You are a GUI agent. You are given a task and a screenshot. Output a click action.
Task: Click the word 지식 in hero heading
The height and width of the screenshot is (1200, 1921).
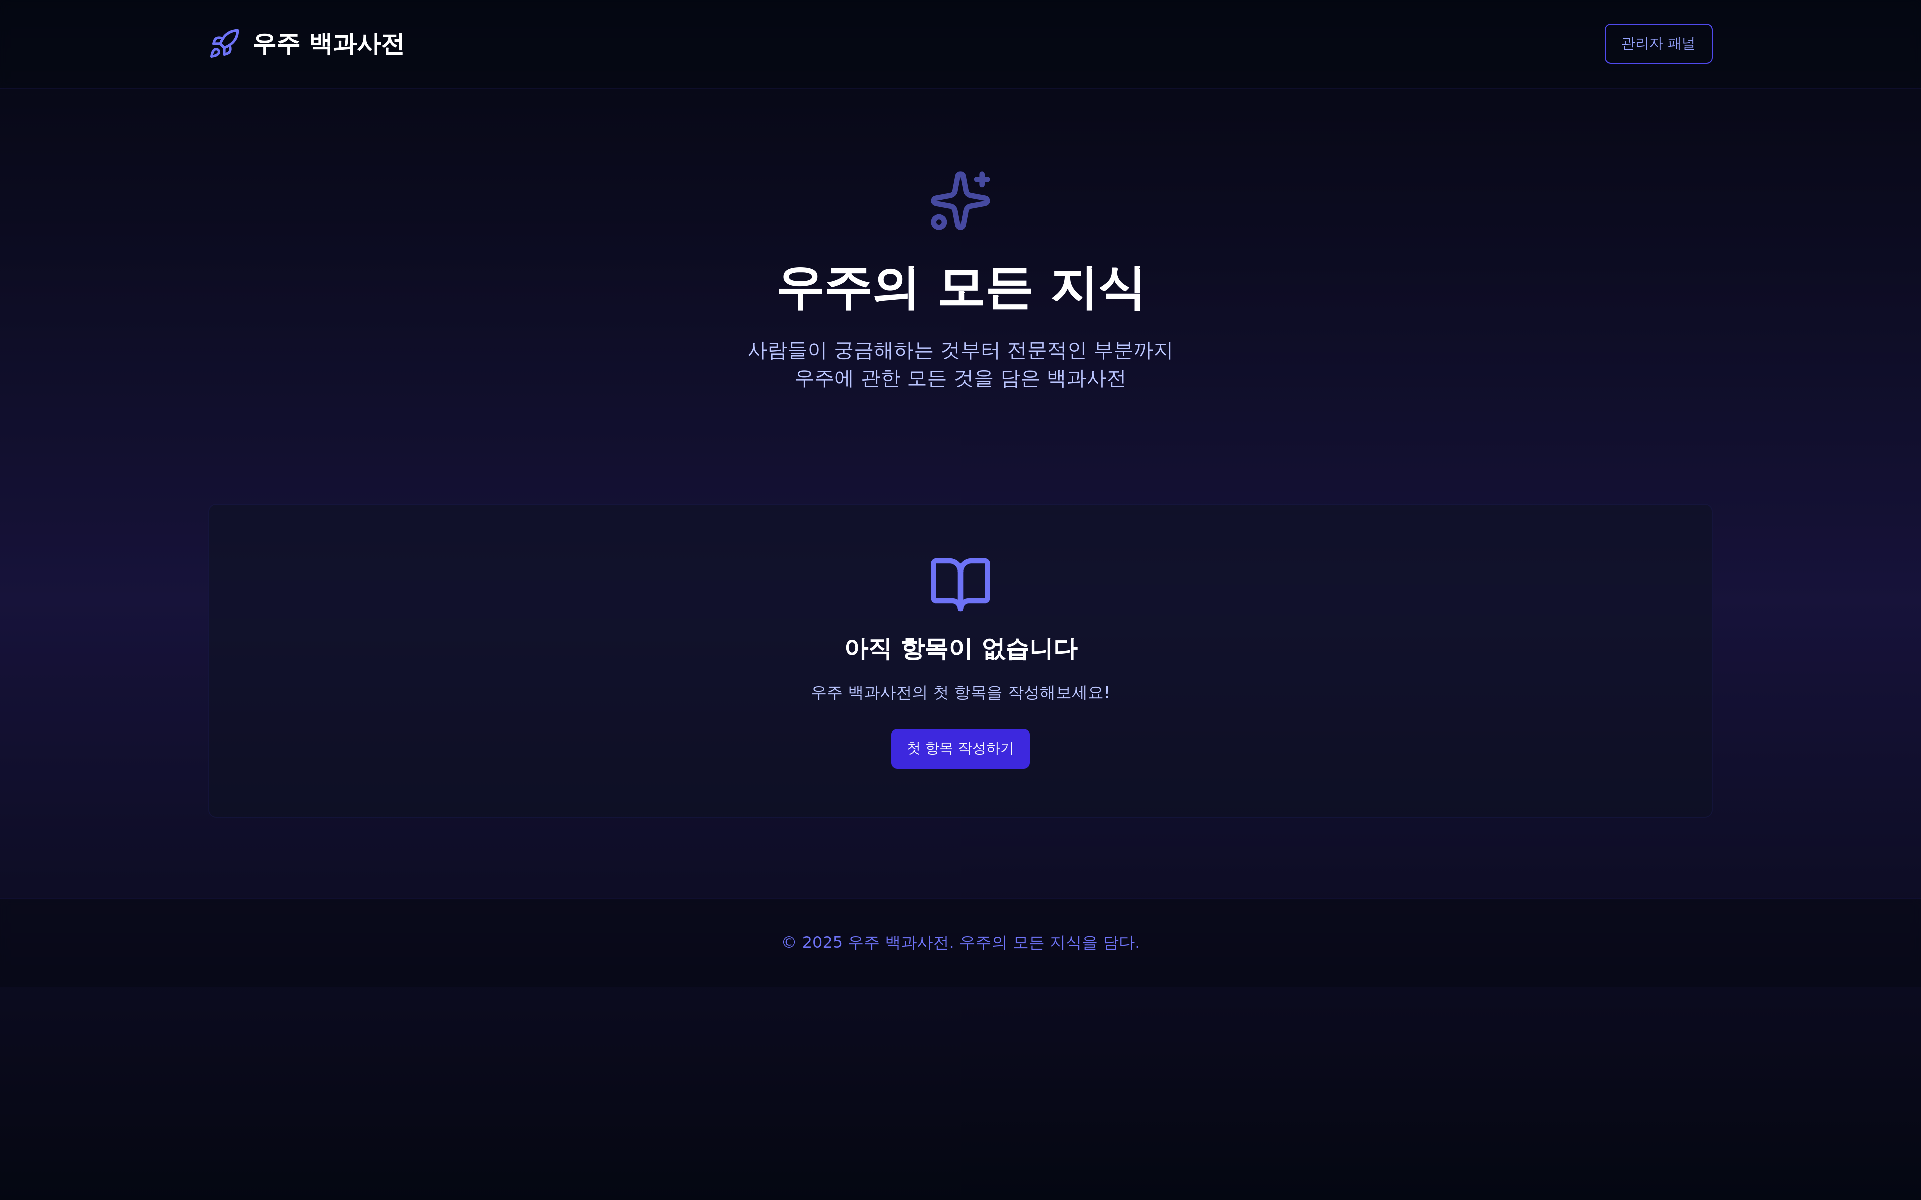1096,288
